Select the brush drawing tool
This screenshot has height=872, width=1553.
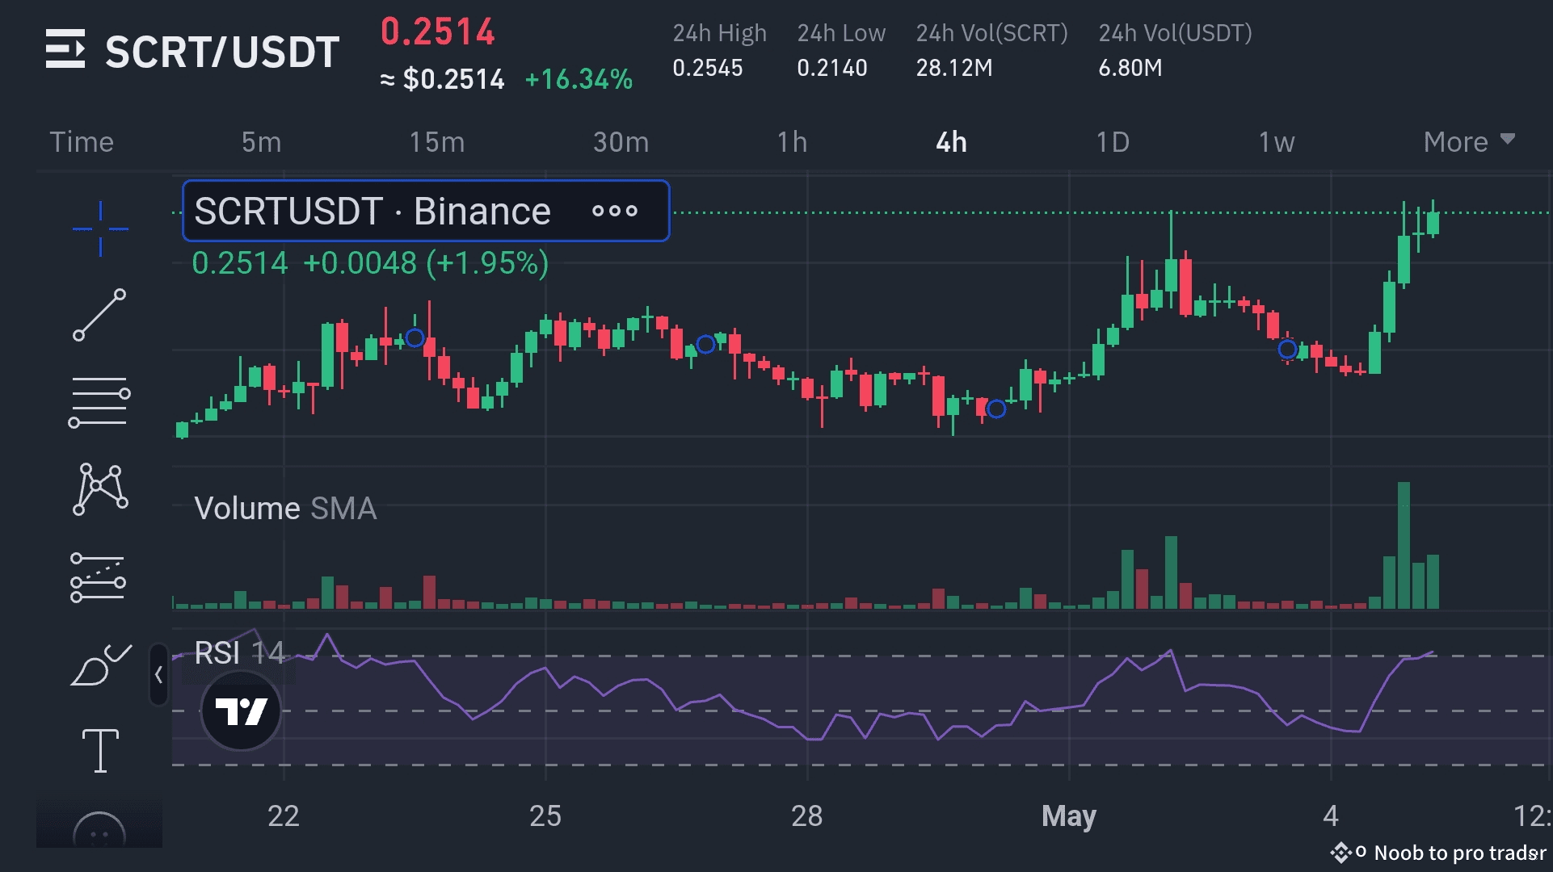click(100, 666)
